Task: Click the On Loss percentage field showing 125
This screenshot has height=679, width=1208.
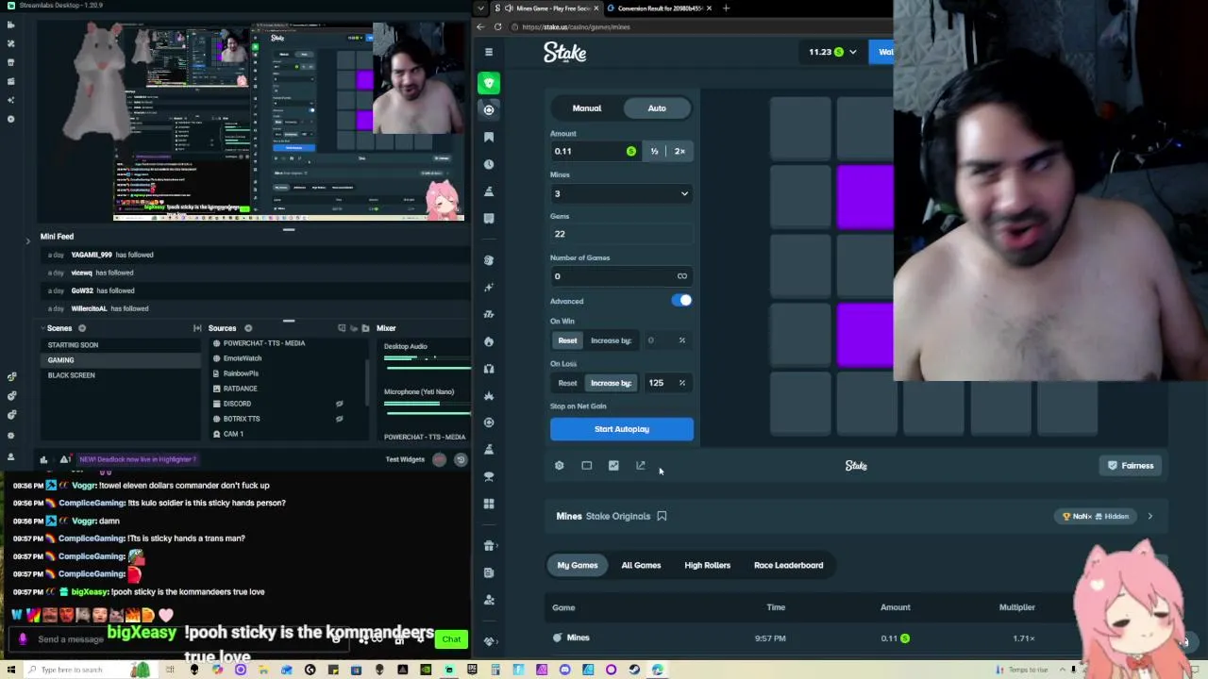Action: pyautogui.click(x=666, y=383)
